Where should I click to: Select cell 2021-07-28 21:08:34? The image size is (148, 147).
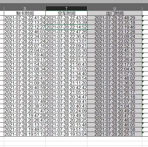coord(25,69)
